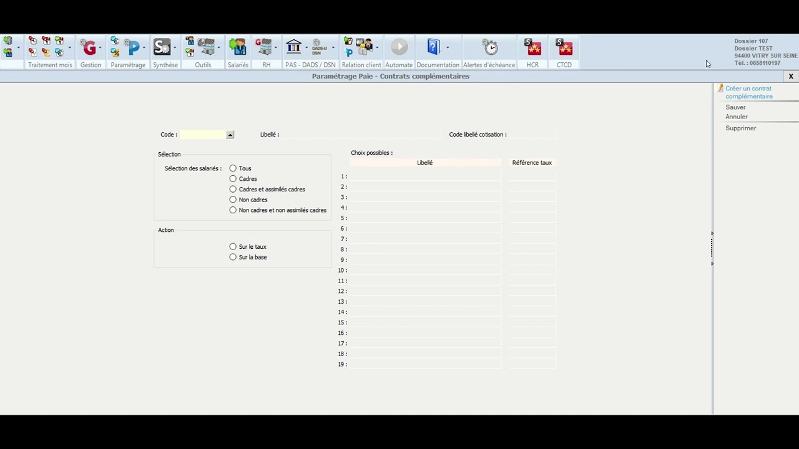Click the Libellé cell of row 1
The width and height of the screenshot is (799, 449).
coord(425,176)
